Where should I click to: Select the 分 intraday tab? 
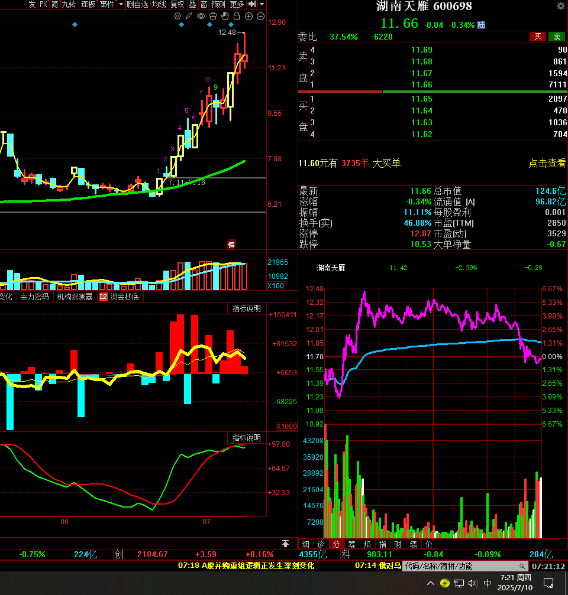pos(336,544)
